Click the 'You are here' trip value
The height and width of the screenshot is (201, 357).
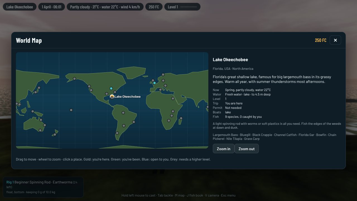coord(234,103)
